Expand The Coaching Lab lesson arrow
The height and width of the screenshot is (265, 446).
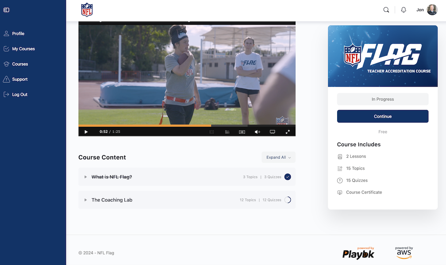pyautogui.click(x=85, y=200)
